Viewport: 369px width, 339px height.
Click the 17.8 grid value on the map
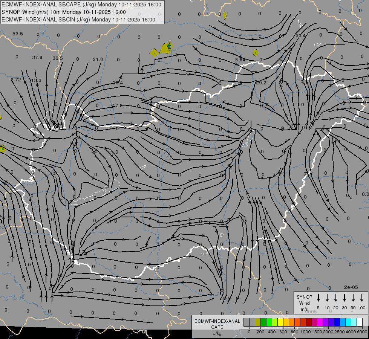118,105
